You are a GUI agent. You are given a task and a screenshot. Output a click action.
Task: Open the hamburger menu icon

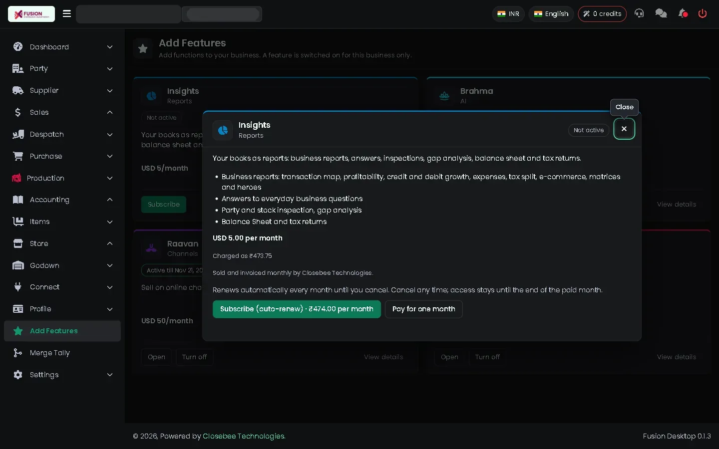click(67, 13)
